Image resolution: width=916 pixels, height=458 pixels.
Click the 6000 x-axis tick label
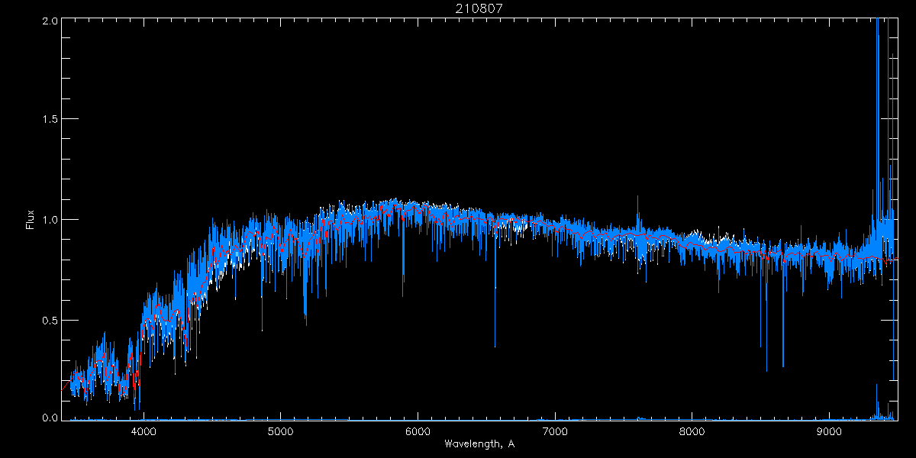pos(418,431)
